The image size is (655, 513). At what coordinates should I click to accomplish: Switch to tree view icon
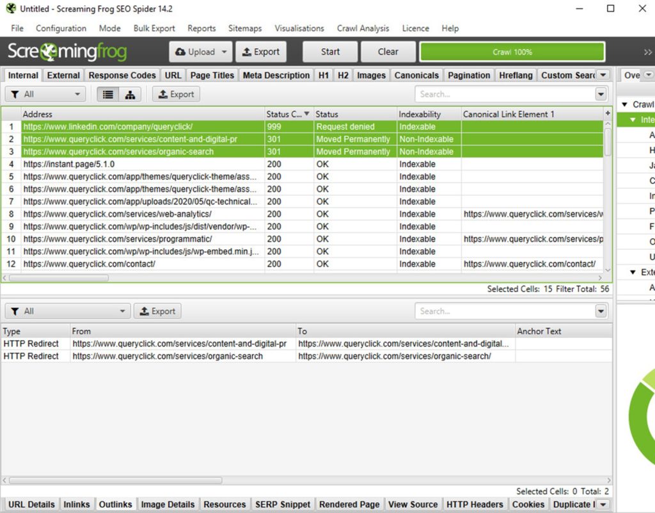click(130, 94)
